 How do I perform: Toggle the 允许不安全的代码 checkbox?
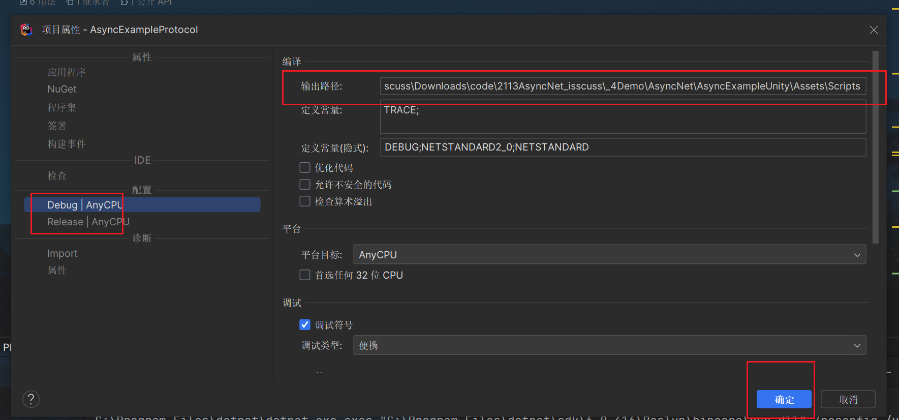pos(305,185)
